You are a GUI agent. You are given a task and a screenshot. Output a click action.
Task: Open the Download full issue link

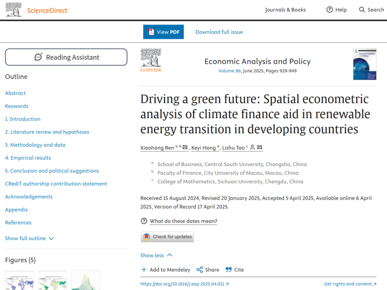(219, 32)
